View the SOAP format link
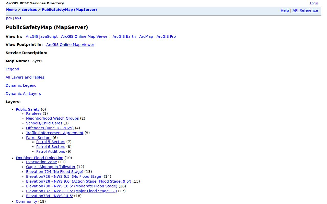 point(18,19)
